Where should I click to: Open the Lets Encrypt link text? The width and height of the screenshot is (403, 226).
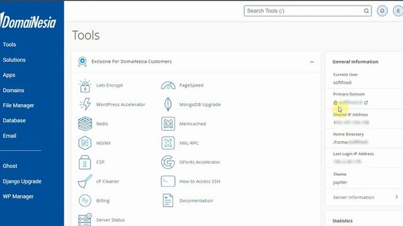pyautogui.click(x=110, y=85)
